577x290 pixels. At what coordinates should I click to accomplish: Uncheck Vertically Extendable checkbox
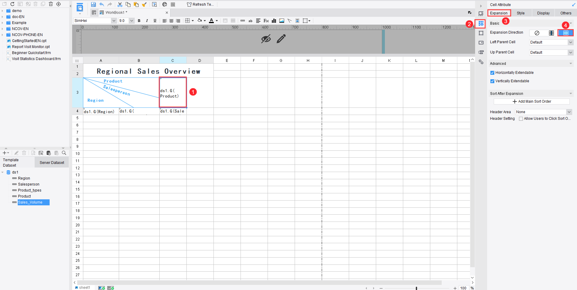point(492,81)
